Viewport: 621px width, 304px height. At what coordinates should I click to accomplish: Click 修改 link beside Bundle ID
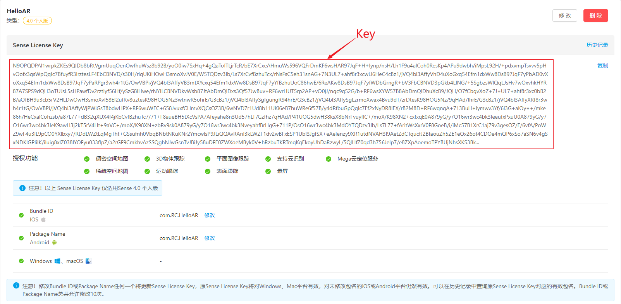(x=210, y=215)
